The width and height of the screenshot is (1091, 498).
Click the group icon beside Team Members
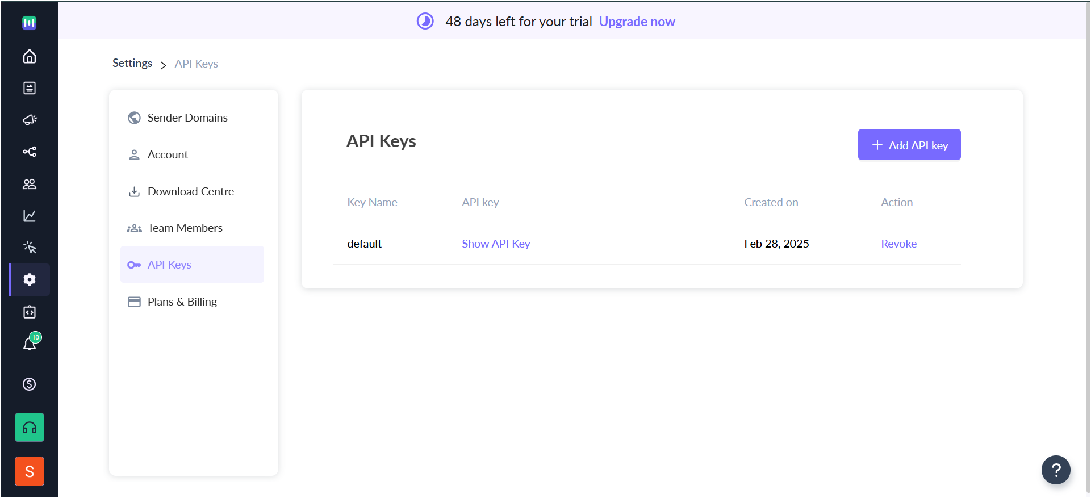pyautogui.click(x=134, y=228)
